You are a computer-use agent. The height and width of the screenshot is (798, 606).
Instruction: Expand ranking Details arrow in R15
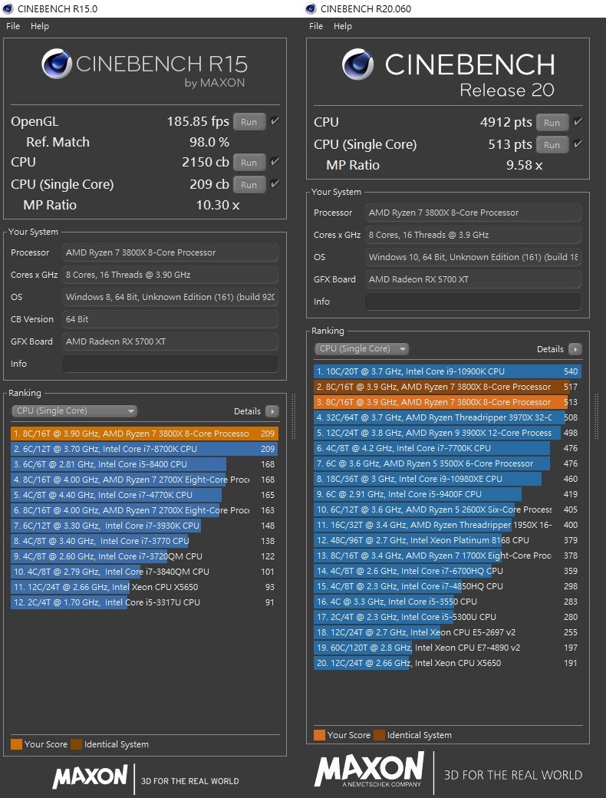point(272,411)
